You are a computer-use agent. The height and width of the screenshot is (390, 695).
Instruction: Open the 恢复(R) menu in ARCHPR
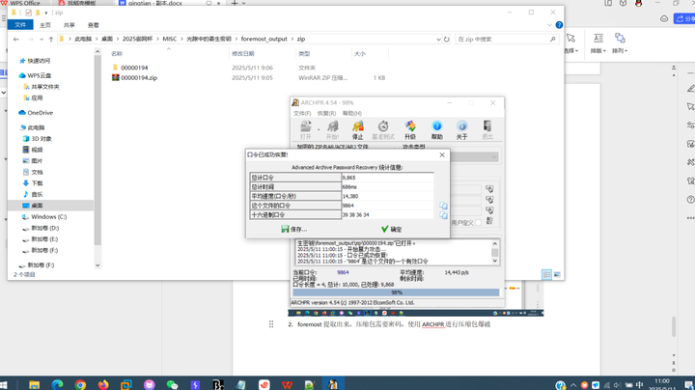coord(326,114)
